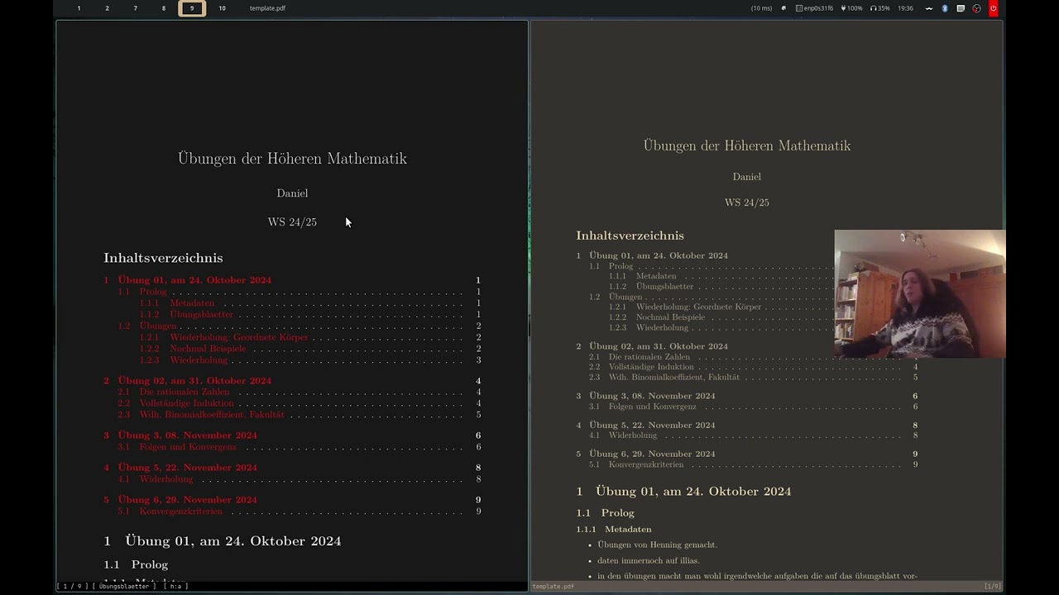This screenshot has width=1059, height=595.
Task: Click 'template.pdf' in right window status bar
Action: 553,587
